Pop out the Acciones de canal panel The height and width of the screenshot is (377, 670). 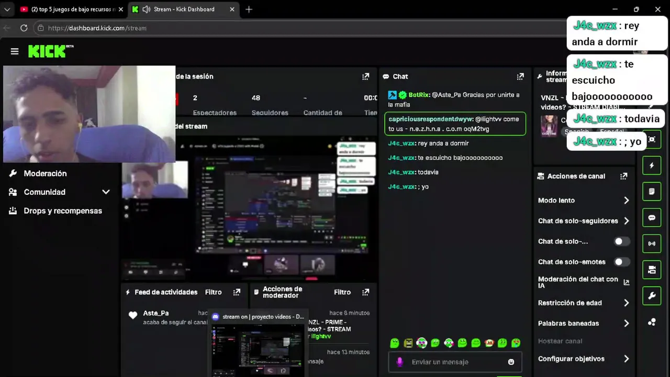tap(623, 176)
